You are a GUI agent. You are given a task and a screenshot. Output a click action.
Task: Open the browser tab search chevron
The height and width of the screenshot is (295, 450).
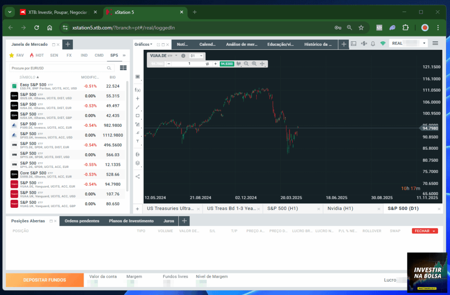[x=10, y=12]
